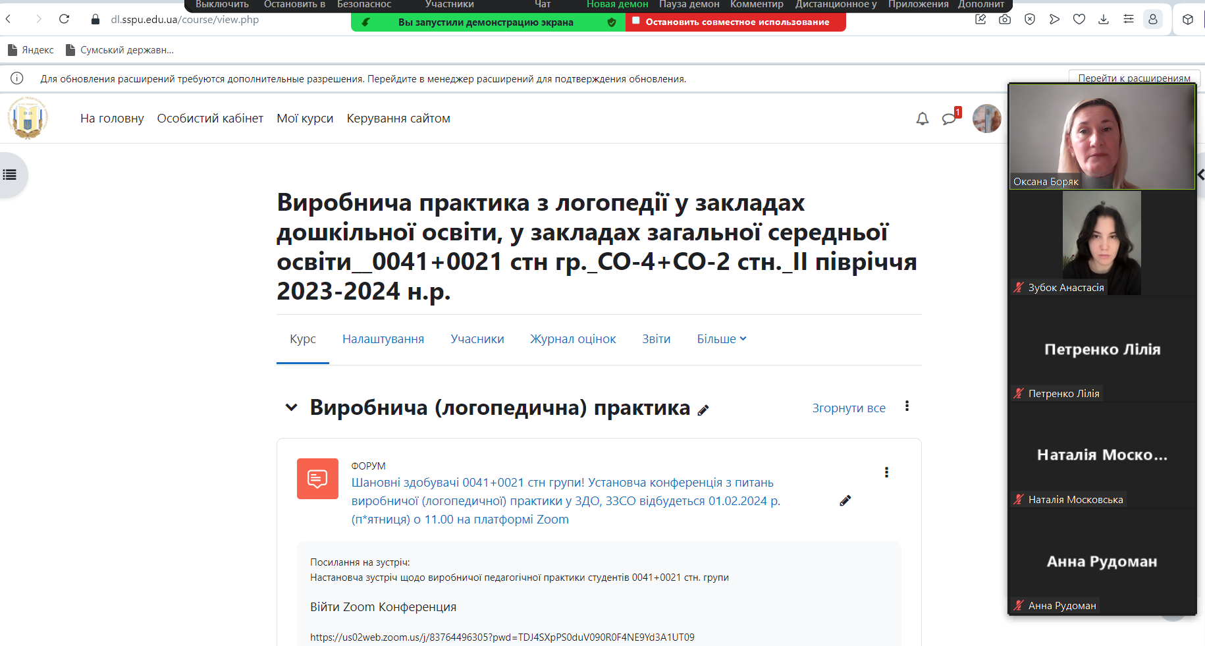Viewport: 1205px width, 646px height.
Task: Open the section three-dot actions menu
Action: pyautogui.click(x=907, y=406)
